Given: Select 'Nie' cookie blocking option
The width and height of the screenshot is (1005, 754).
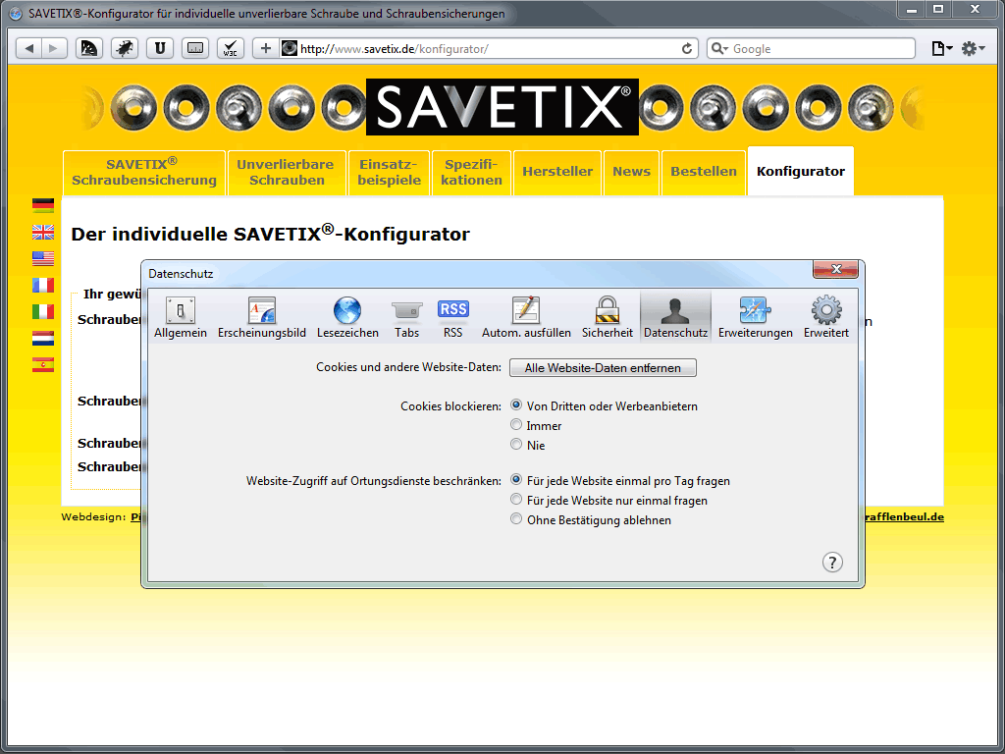Looking at the screenshot, I should click(x=516, y=445).
